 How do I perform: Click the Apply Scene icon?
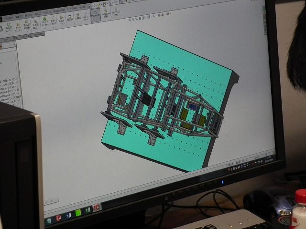tap(163, 15)
